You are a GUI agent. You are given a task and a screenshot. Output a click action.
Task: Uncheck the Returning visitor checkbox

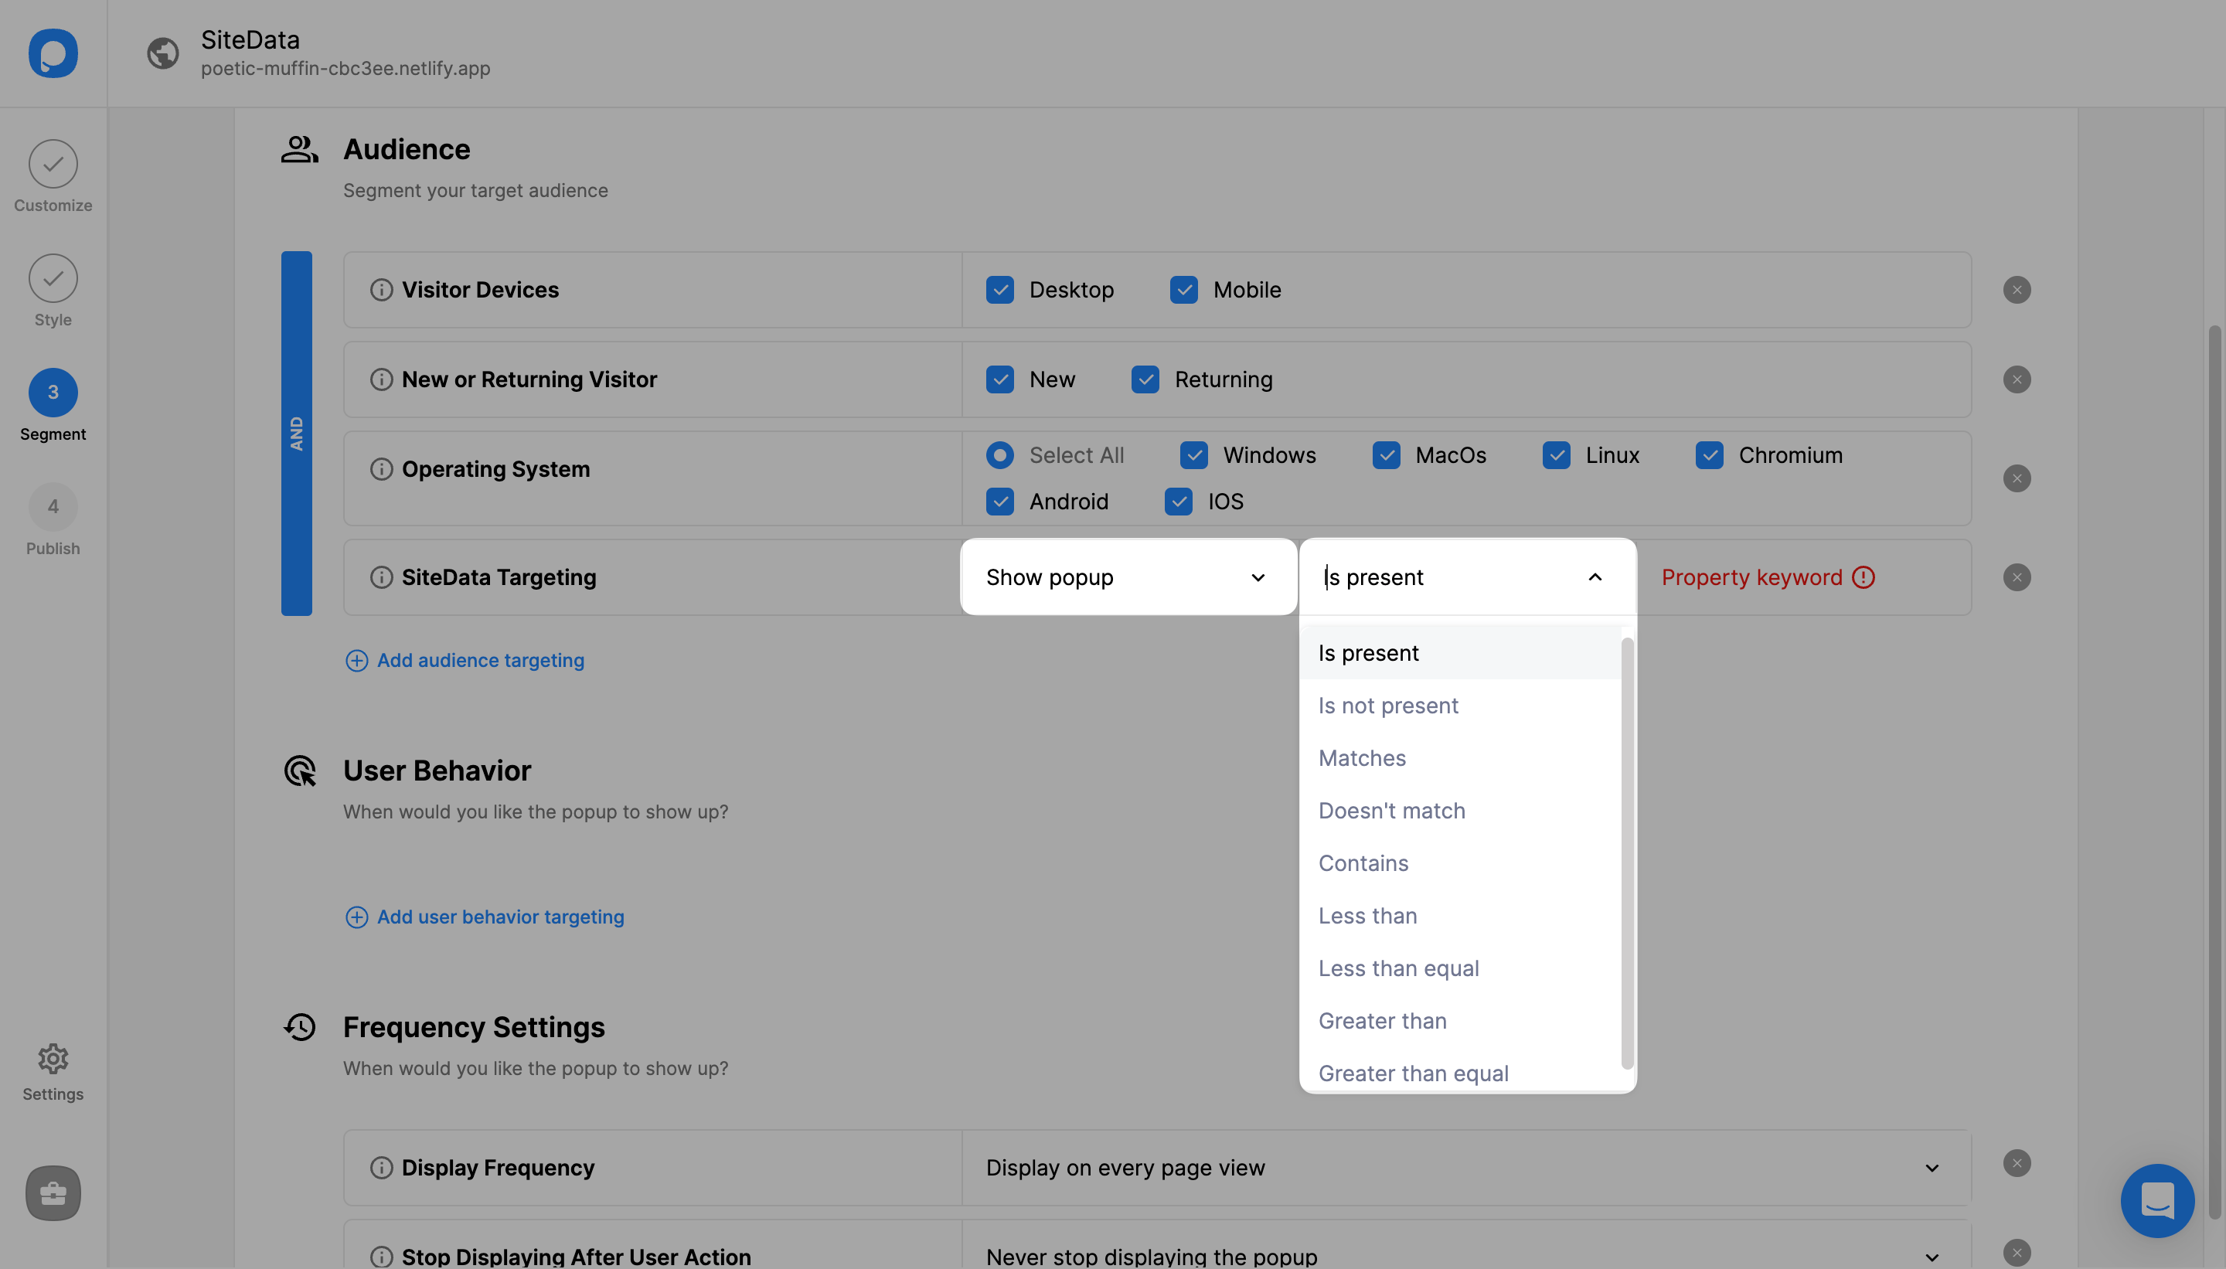click(1145, 380)
